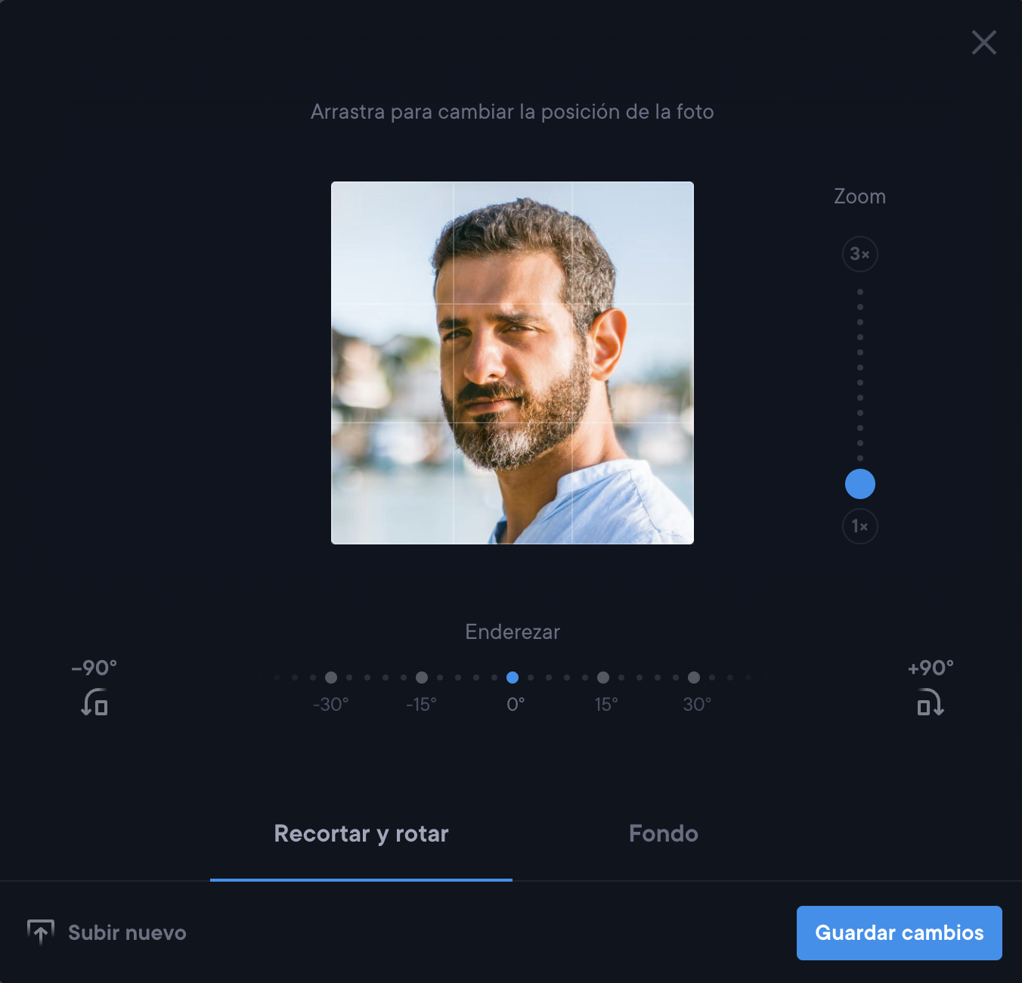This screenshot has width=1022, height=983.
Task: Switch to the Fondo tab
Action: 663,834
